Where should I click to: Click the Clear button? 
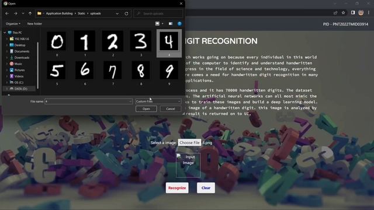click(206, 188)
